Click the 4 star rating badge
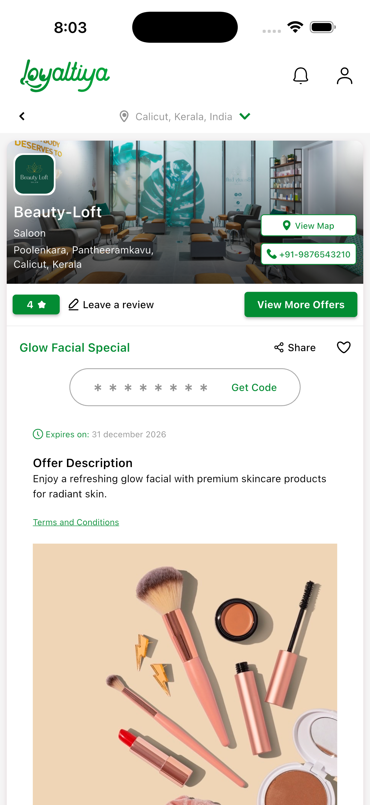The width and height of the screenshot is (370, 805). [x=36, y=304]
